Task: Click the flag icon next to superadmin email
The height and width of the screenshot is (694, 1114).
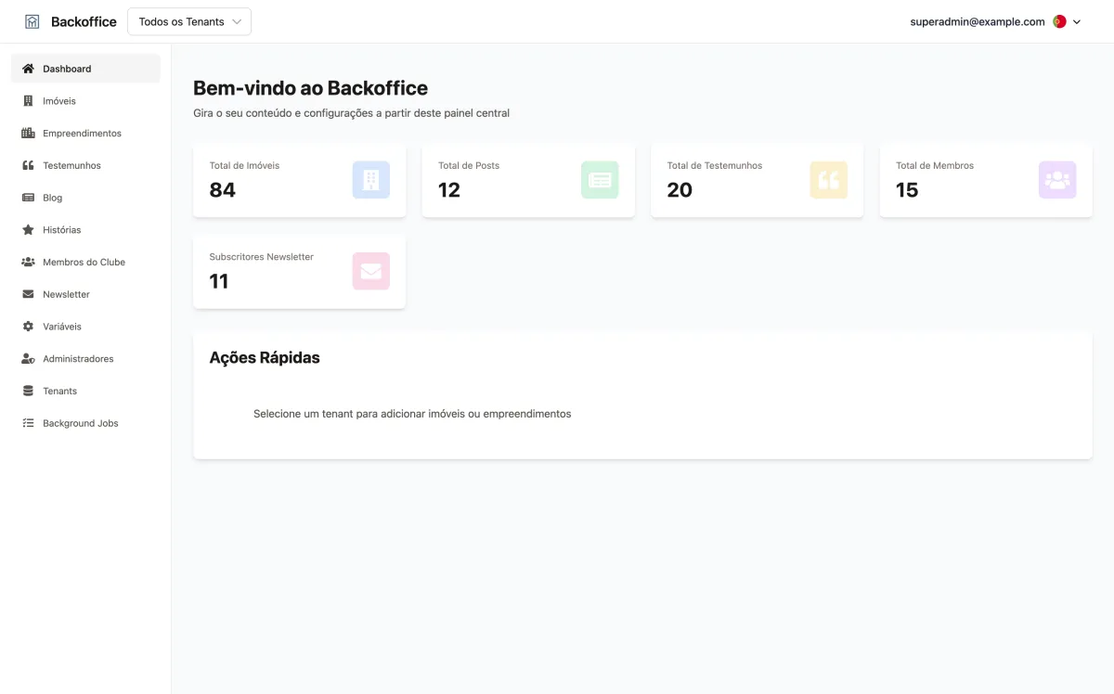Action: tap(1058, 20)
